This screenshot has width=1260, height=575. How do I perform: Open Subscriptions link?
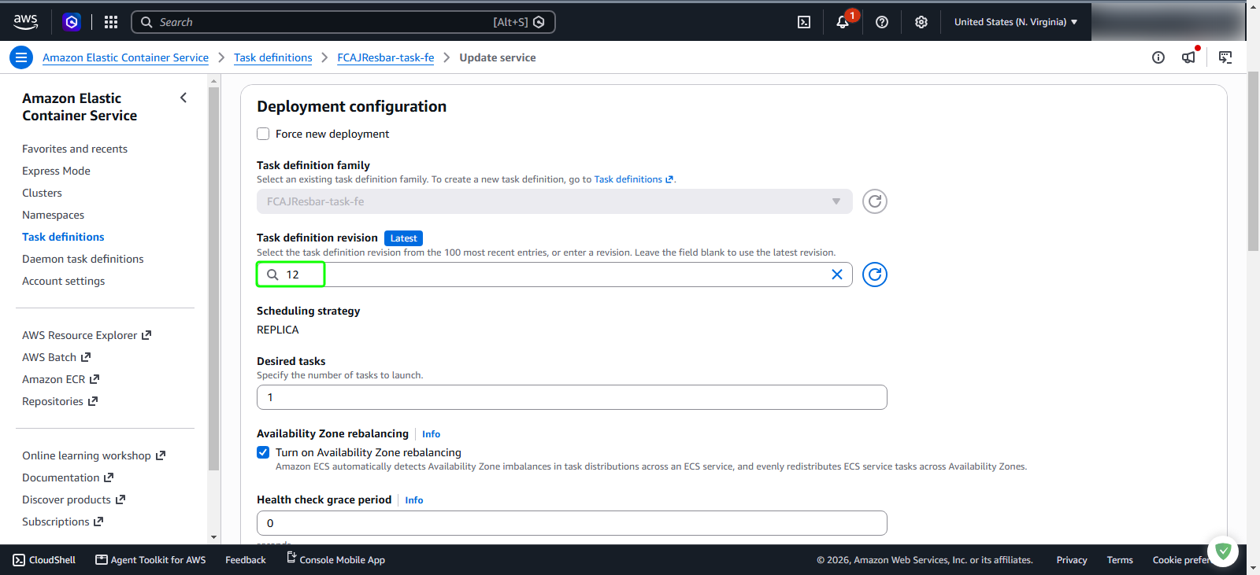[63, 522]
